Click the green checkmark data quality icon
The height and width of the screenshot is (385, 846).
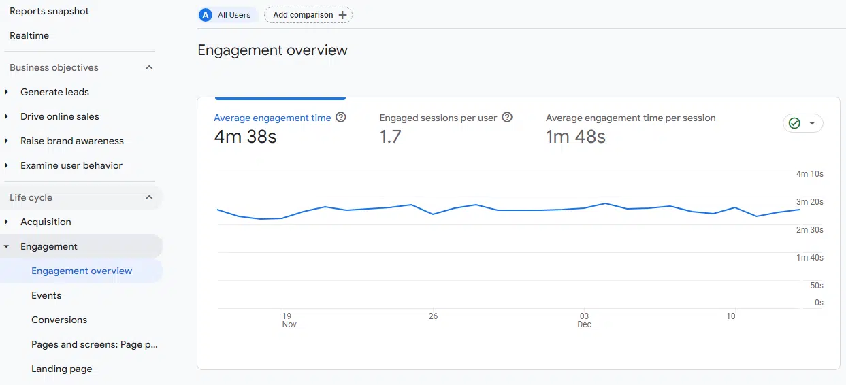tap(794, 123)
